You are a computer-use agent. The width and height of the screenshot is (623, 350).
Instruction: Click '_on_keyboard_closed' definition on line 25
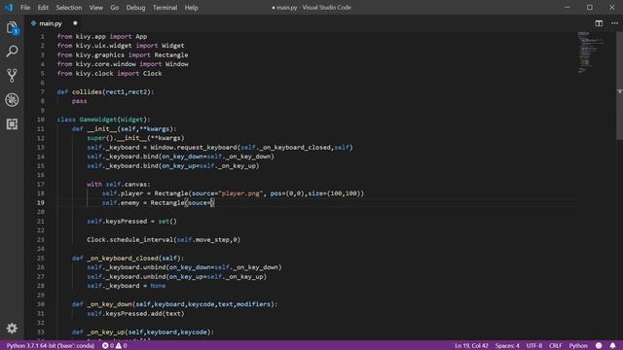[123, 258]
